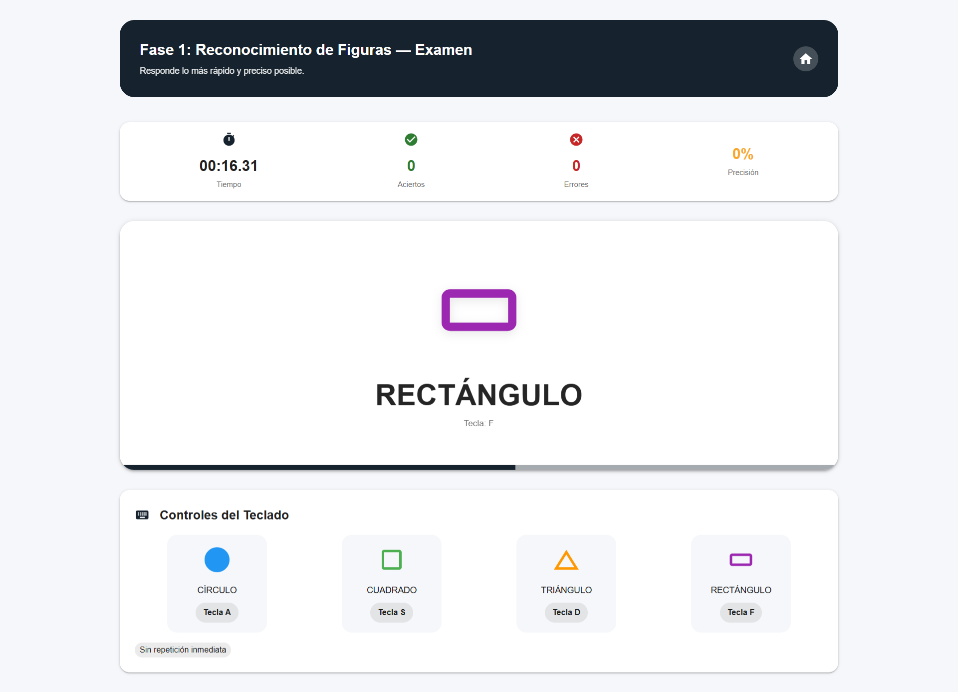Select the orange triangle icon for TRIÁNGULO
The width and height of the screenshot is (958, 692).
click(x=566, y=560)
